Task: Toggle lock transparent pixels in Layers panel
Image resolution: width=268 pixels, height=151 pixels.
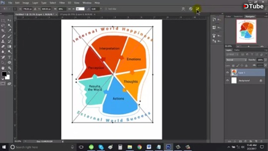Action: [233, 65]
